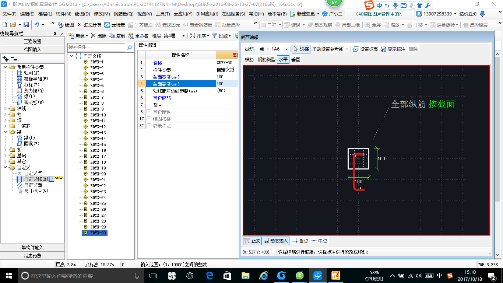Click 绘图 drawing toolbar button
Image resolution: width=503 pixels, height=283 pixels.
(x=66, y=25)
